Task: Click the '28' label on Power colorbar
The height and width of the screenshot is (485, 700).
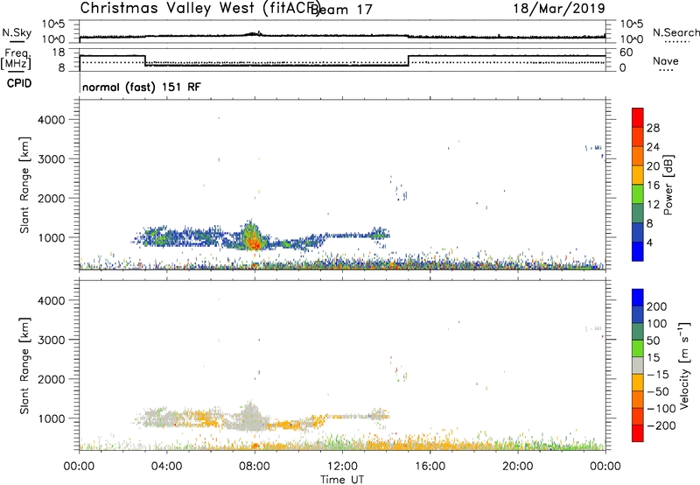Action: tap(653, 128)
